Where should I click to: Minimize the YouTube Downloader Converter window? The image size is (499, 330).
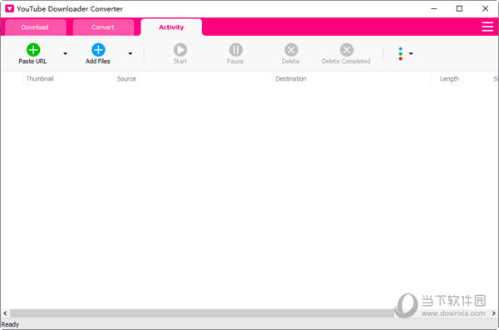click(434, 8)
